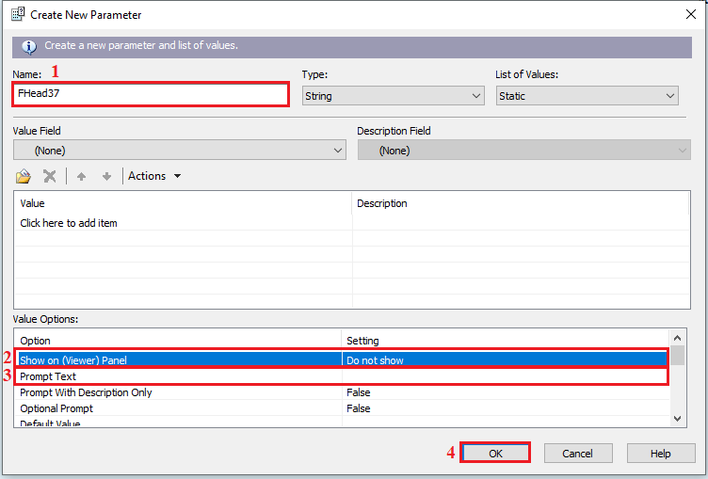Click the move down arrow icon
Viewport: 708px width, 479px height.
tap(106, 176)
